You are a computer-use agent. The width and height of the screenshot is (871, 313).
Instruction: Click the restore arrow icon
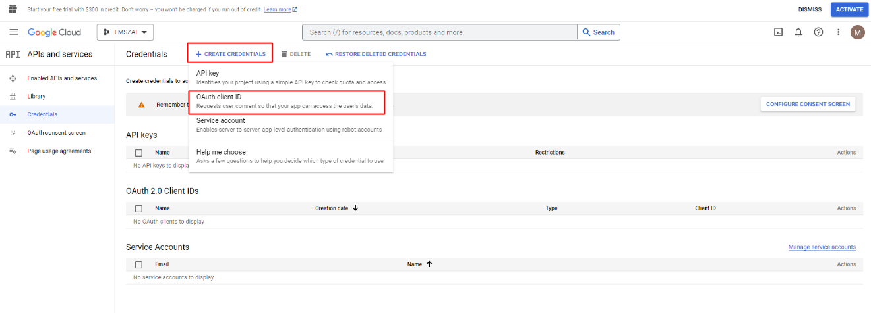click(x=329, y=54)
